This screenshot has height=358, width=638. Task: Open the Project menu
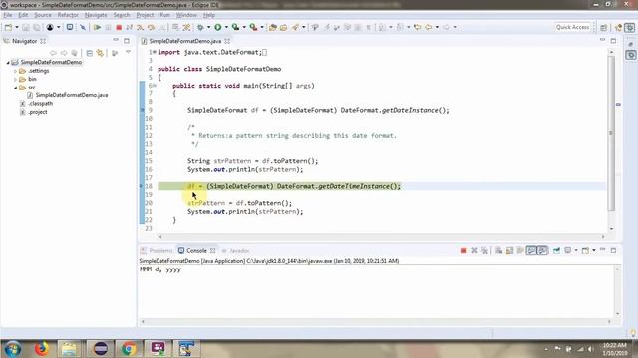[x=145, y=15]
